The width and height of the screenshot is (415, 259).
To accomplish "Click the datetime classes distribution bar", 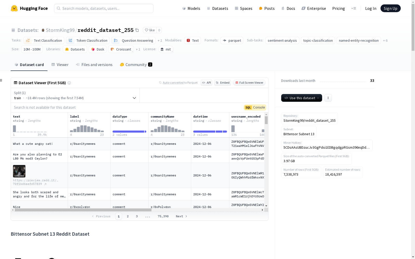I will tap(210, 132).
